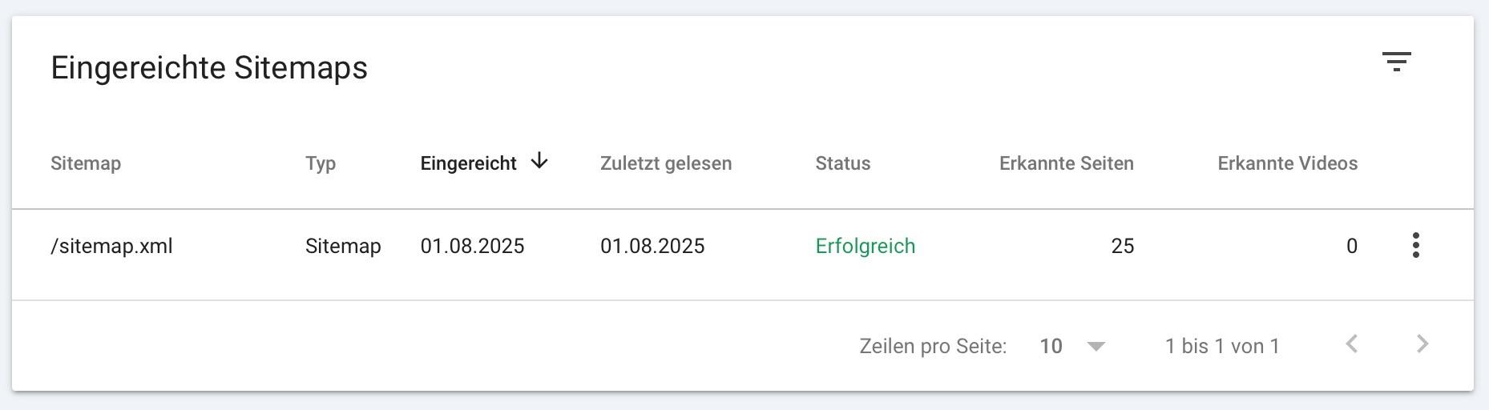Screen dimensions: 1489x410
Task: Click the Erkannte Videos column header
Action: point(1288,163)
